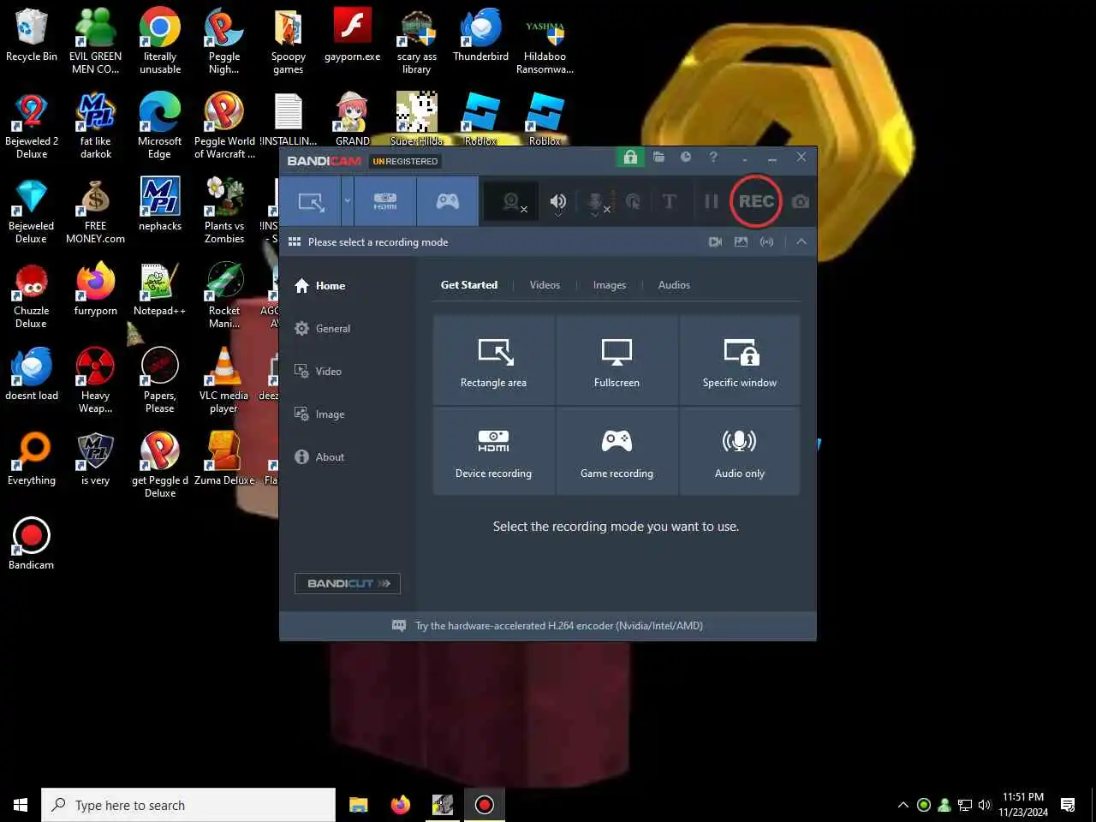Image resolution: width=1096 pixels, height=822 pixels.
Task: Select Chuzzle Deluxe desktop icon
Action: tap(32, 296)
